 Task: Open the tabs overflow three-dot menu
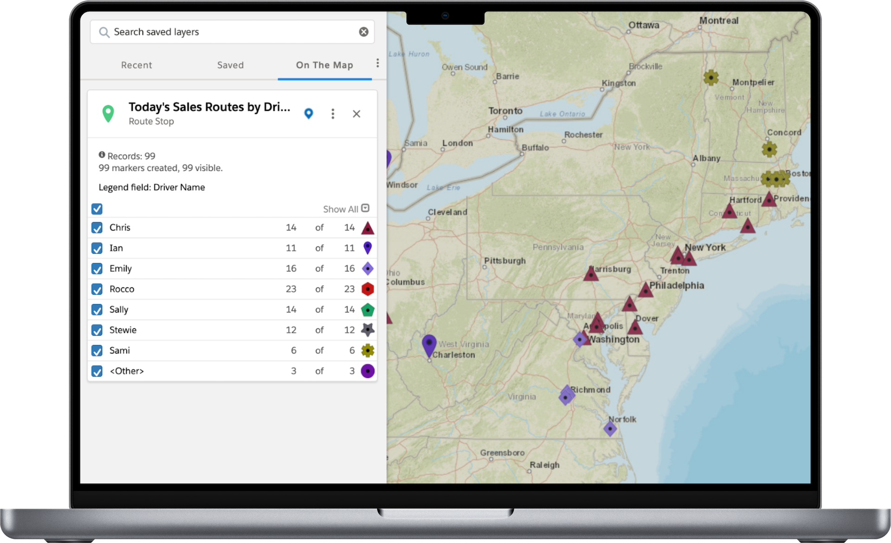pyautogui.click(x=378, y=63)
